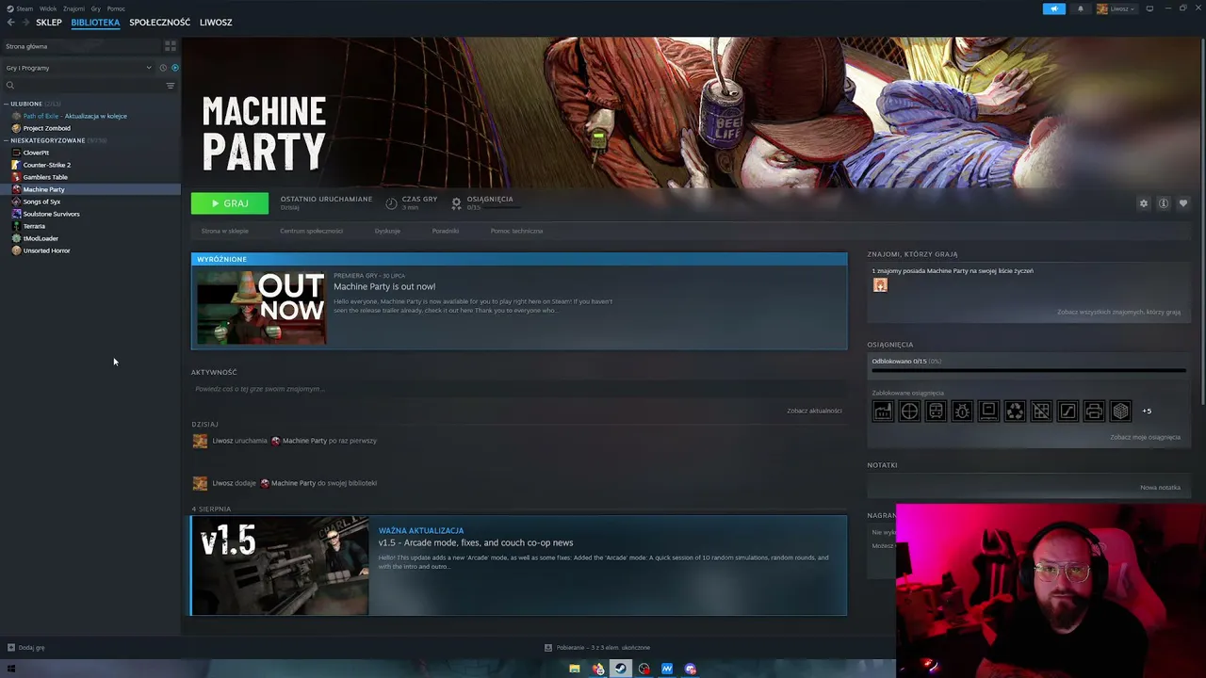Open Dyskusje link
This screenshot has height=678, width=1206.
pos(387,231)
